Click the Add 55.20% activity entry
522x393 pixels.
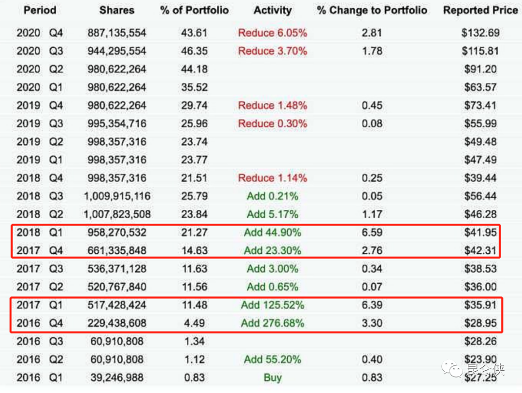[273, 360]
